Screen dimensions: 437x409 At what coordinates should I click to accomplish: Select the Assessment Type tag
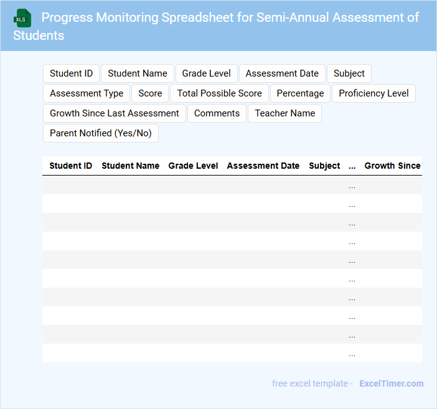(87, 93)
